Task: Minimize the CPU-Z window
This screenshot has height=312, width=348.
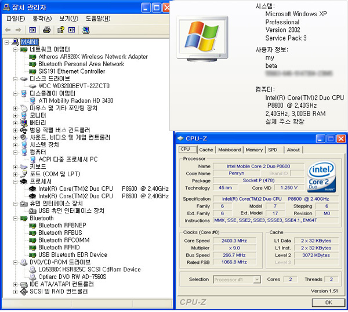Action: (320, 139)
